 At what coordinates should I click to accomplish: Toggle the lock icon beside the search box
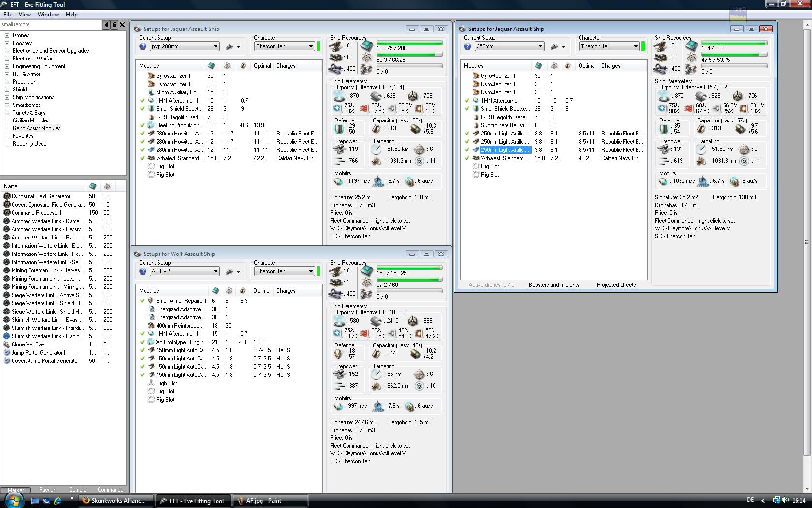115,25
